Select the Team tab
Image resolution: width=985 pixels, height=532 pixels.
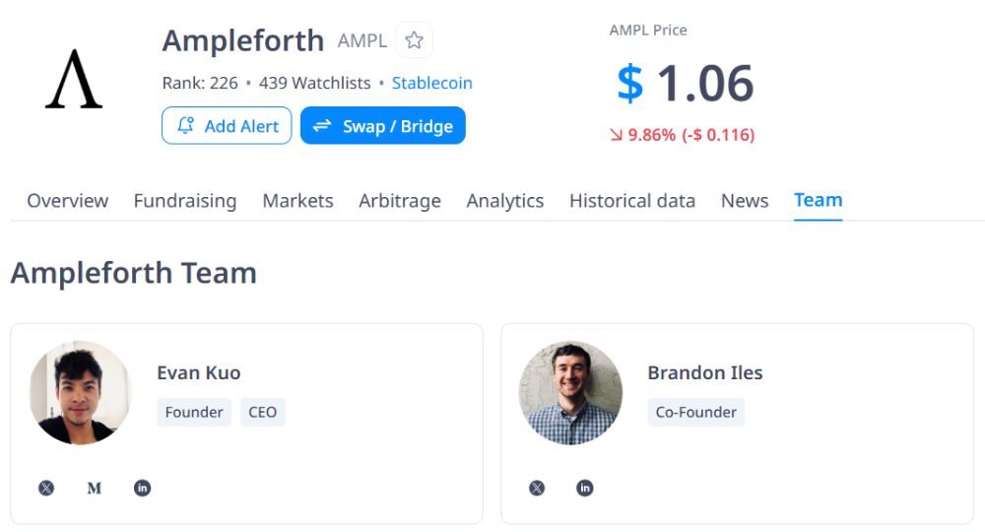click(x=818, y=201)
